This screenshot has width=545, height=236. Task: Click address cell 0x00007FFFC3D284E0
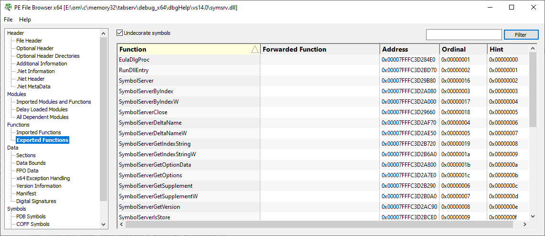point(409,60)
